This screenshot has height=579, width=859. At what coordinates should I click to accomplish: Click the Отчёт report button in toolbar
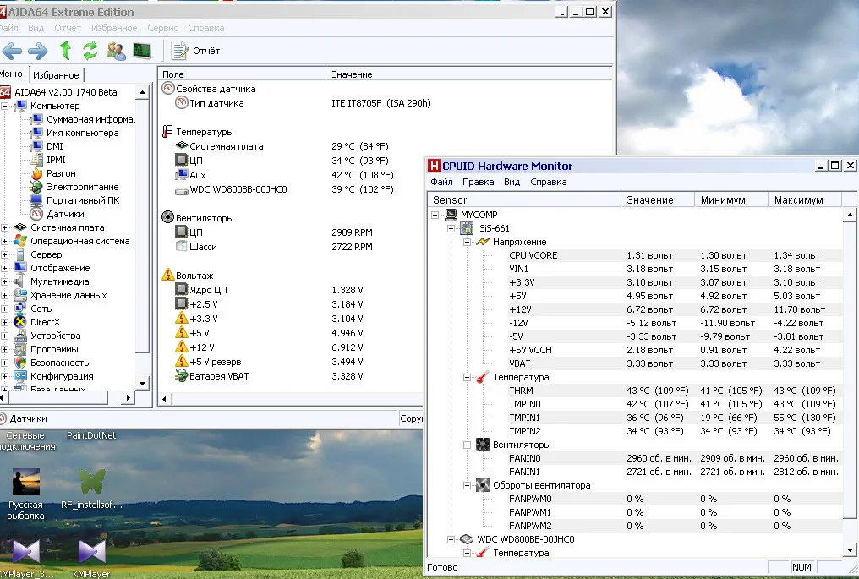[196, 51]
